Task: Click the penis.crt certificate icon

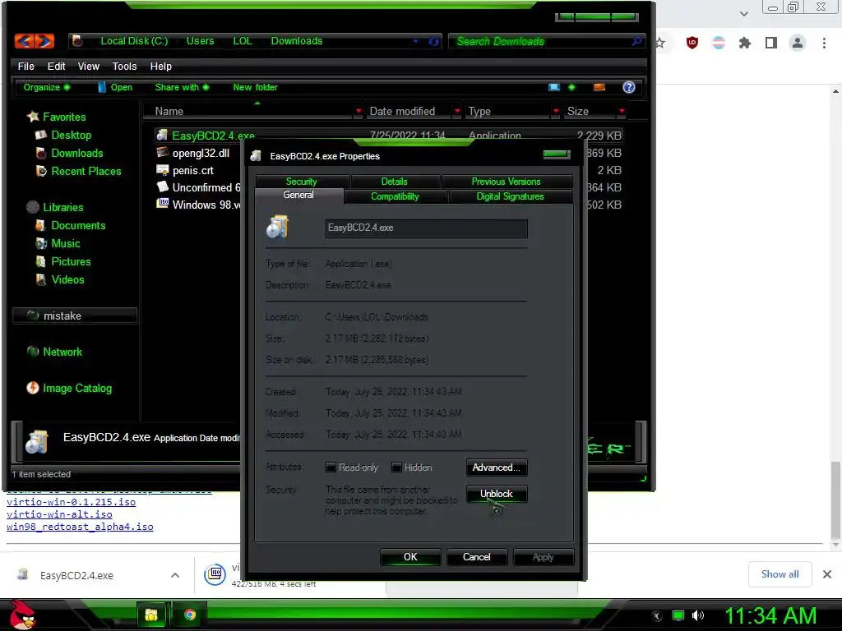Action: (x=162, y=170)
